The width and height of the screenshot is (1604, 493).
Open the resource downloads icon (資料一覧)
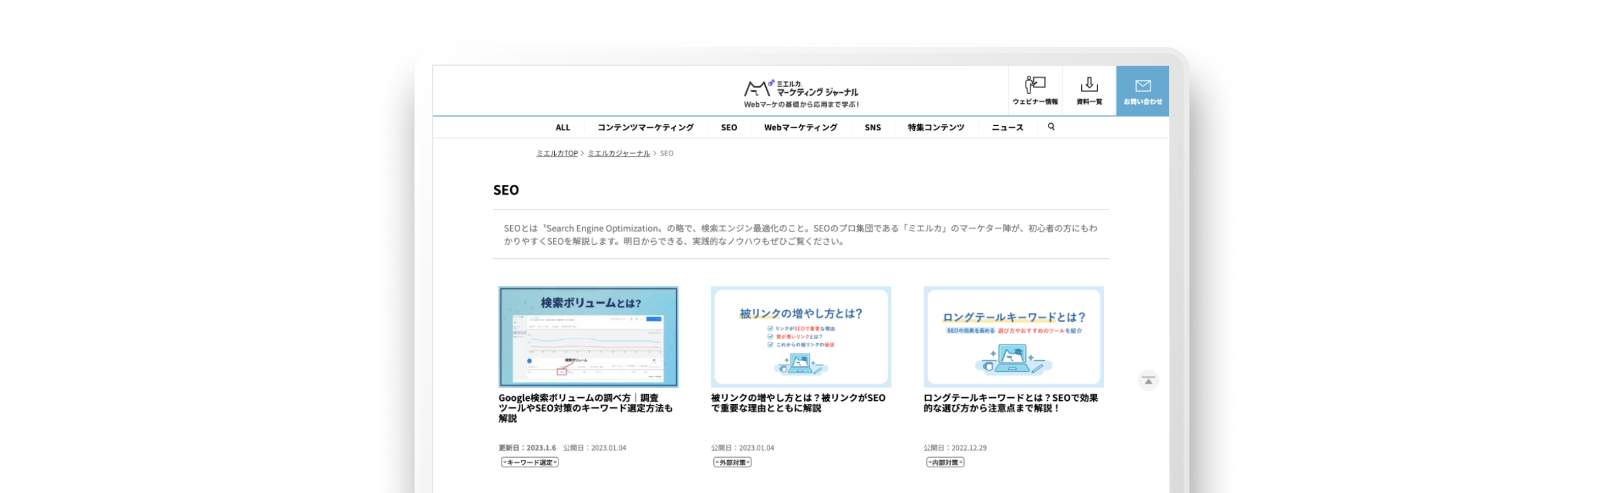1089,91
